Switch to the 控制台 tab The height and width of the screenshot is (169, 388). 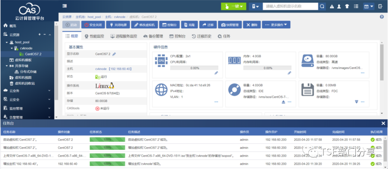[x=177, y=36]
